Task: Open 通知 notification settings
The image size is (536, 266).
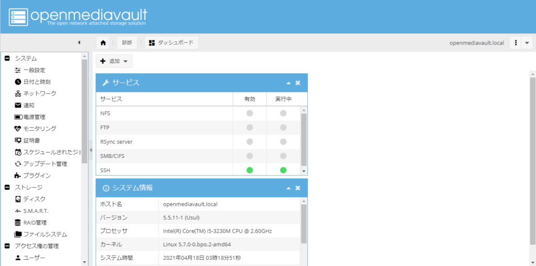Action: tap(28, 105)
